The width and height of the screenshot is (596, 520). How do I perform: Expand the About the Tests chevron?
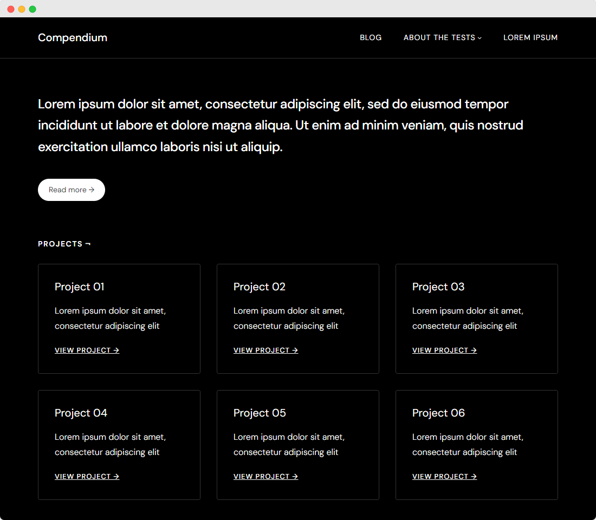tap(480, 38)
